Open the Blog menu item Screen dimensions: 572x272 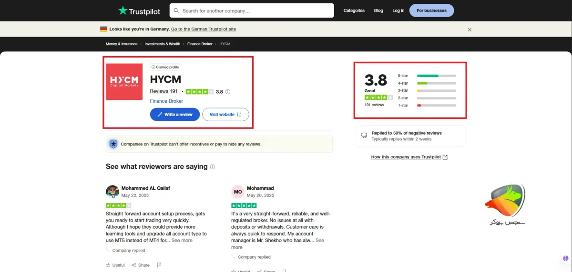tap(378, 10)
